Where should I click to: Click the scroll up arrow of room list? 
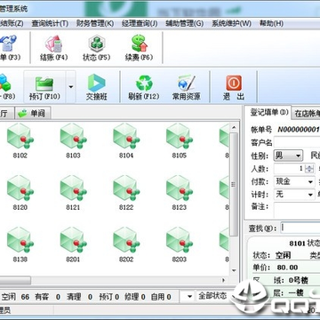(234, 128)
